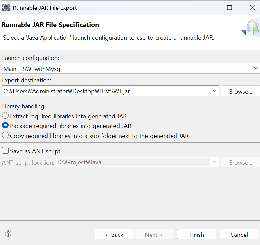Expand the Export destination dropdown arrow
Screen dimensions: 260x245
(x=214, y=91)
